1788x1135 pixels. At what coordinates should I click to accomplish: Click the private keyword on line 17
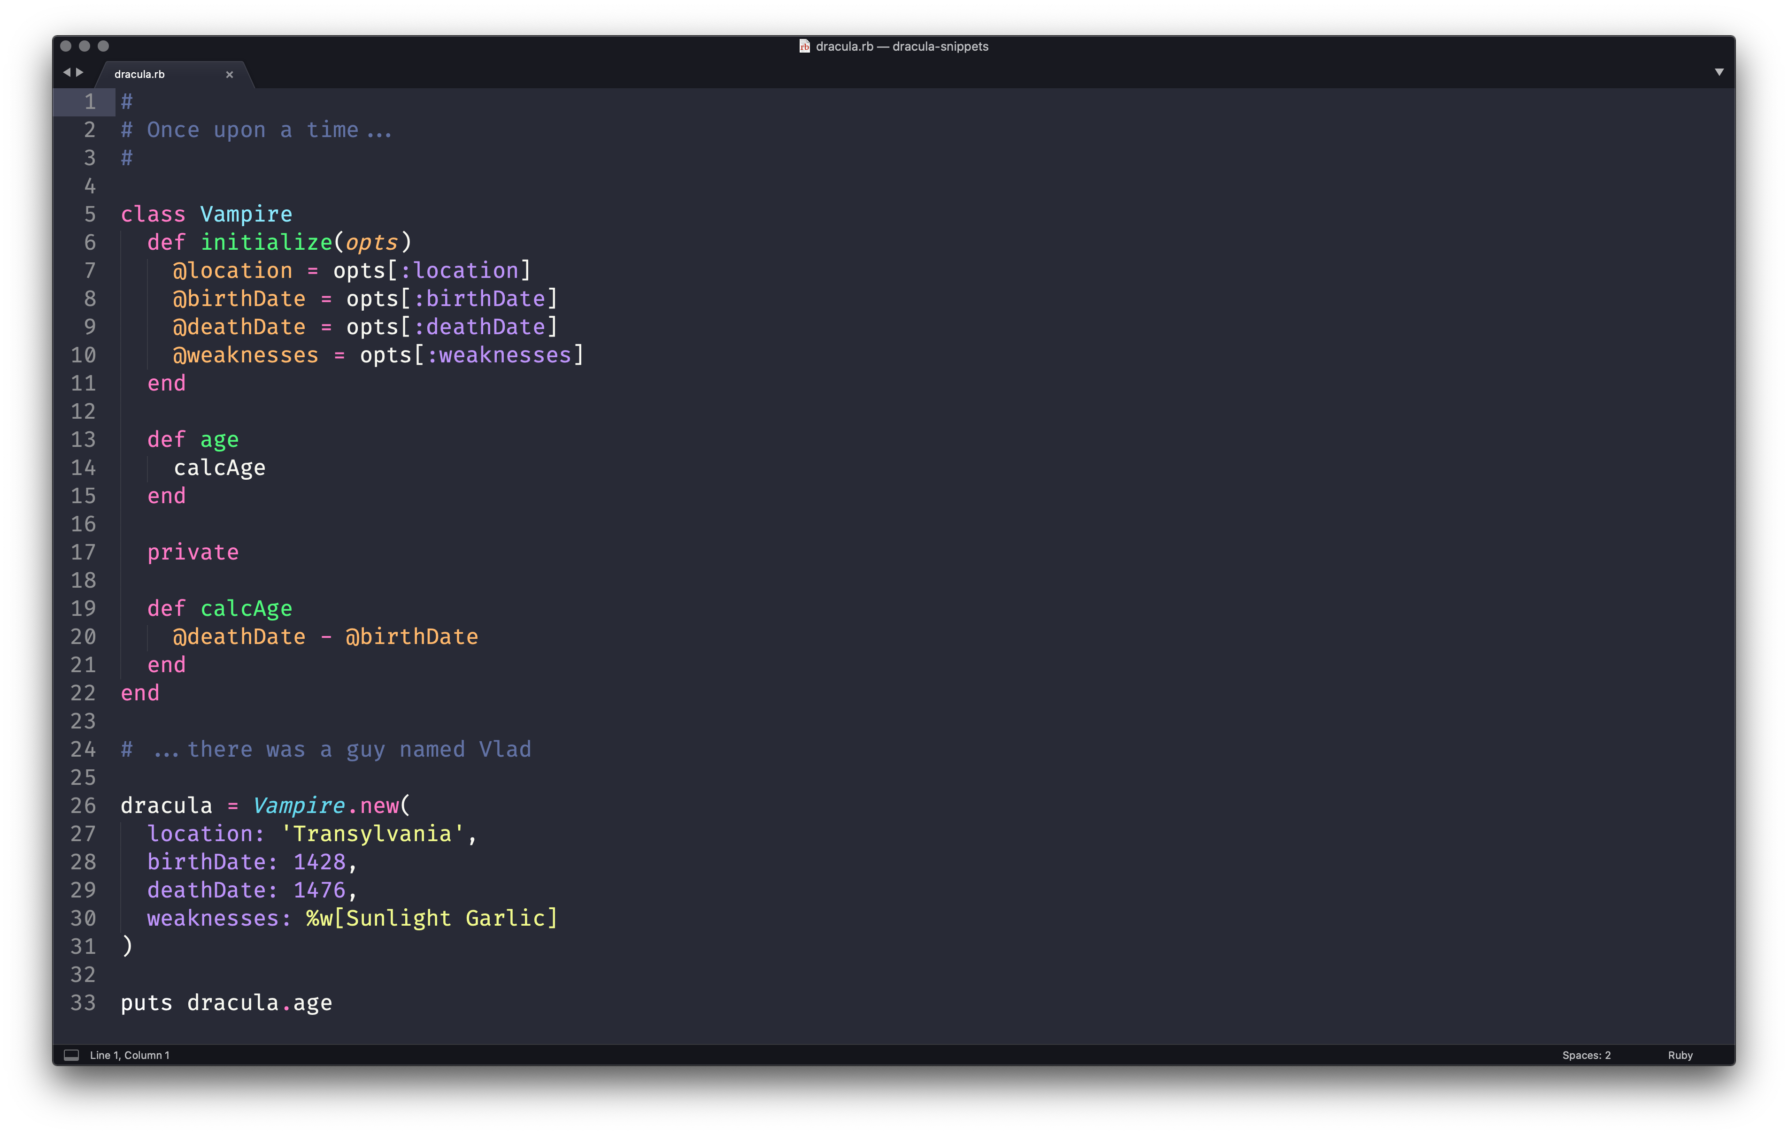pos(193,552)
